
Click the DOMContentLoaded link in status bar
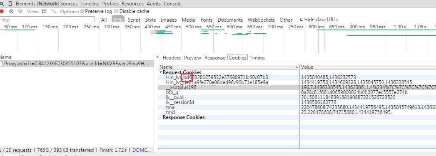(x=142, y=150)
